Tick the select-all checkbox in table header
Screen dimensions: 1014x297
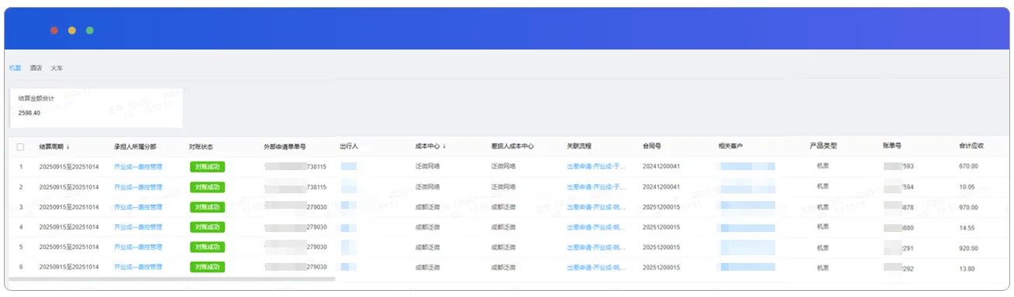(x=21, y=146)
